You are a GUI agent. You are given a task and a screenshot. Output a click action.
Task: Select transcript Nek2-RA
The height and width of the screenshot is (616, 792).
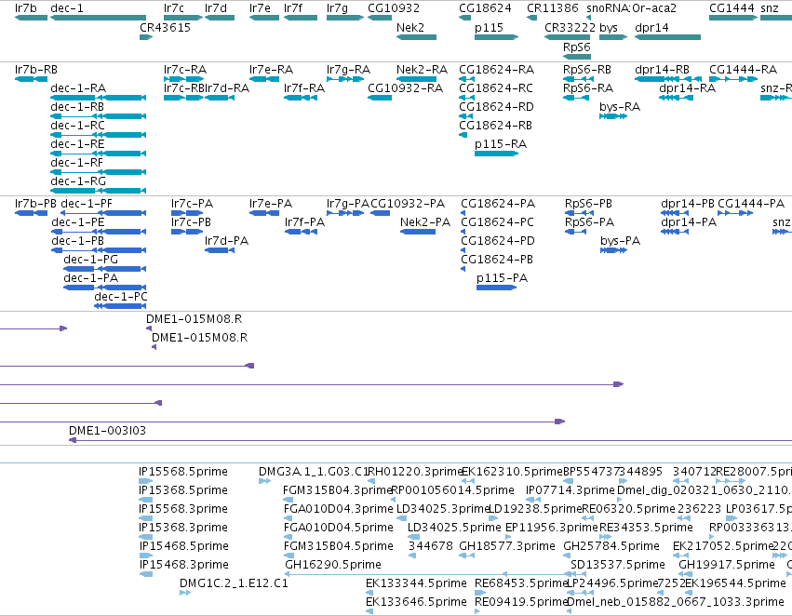416,79
